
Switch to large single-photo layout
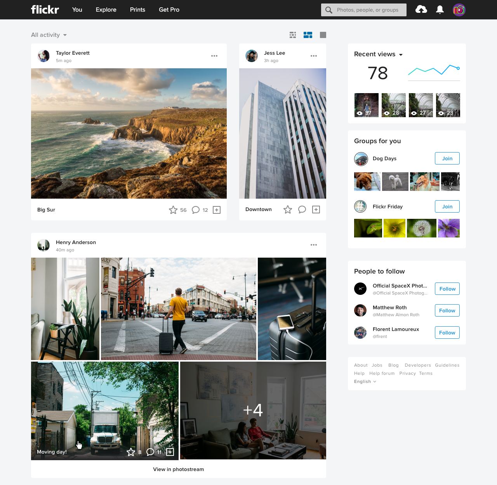[x=323, y=35]
